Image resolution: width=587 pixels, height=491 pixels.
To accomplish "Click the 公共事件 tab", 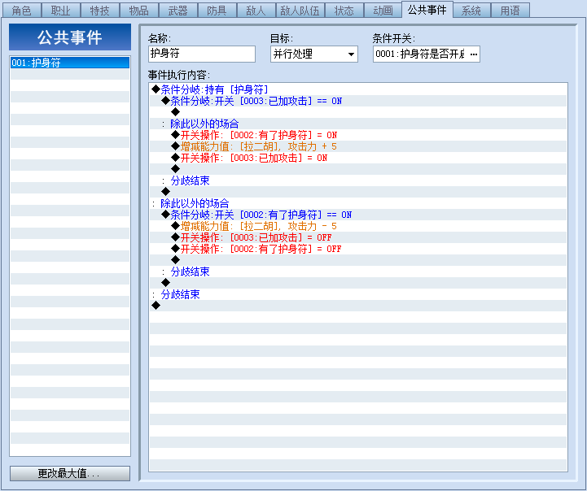I will (x=427, y=9).
